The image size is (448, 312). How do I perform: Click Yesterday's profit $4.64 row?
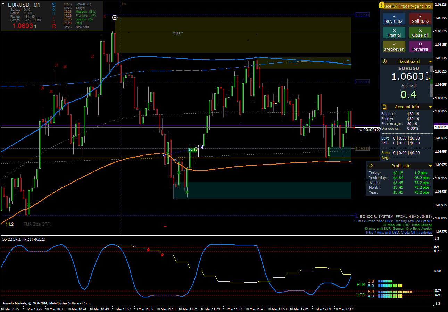pyautogui.click(x=399, y=178)
